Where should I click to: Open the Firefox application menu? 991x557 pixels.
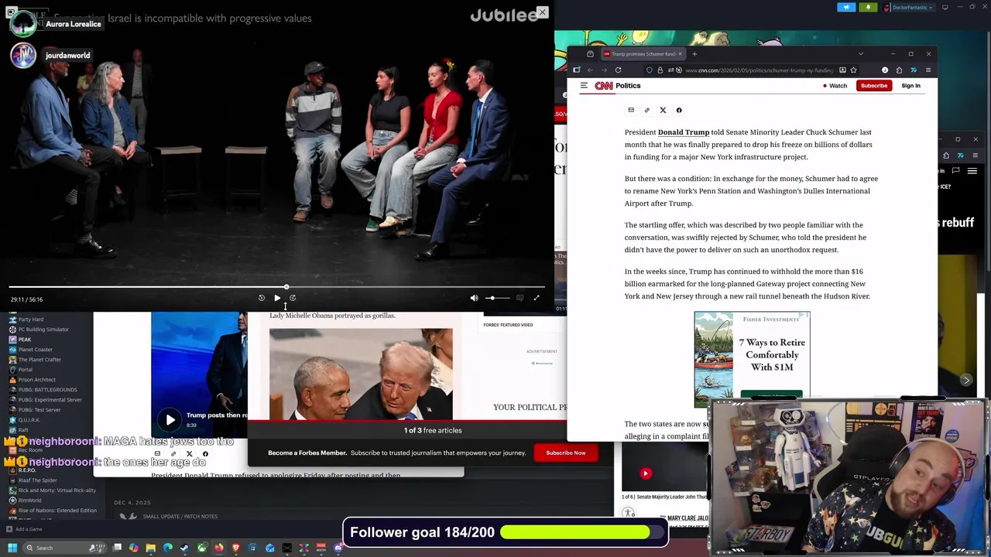[x=928, y=70]
